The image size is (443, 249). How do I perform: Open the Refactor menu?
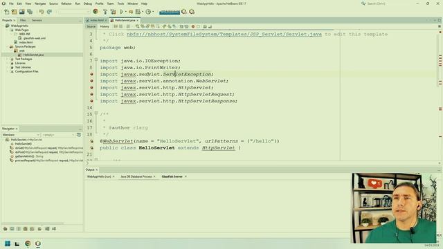click(x=66, y=3)
